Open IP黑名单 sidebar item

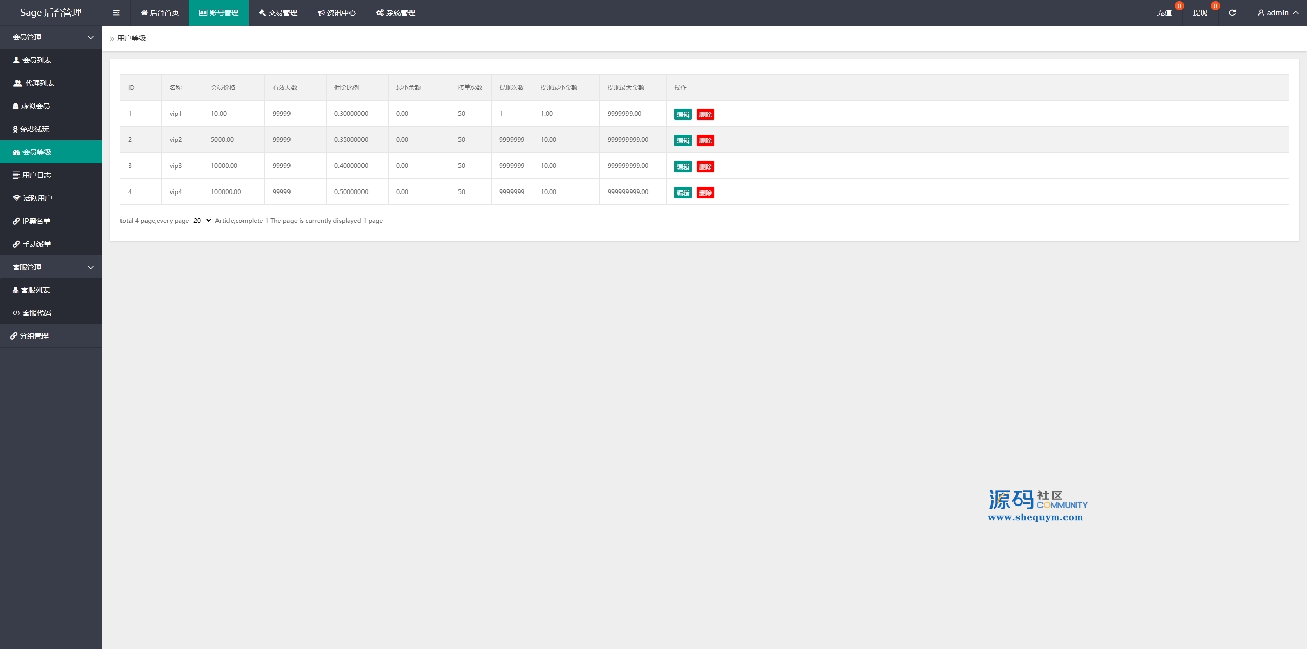tap(36, 221)
